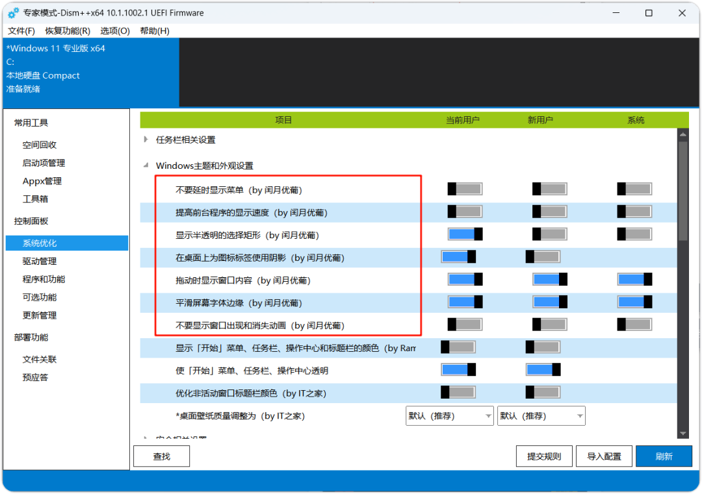The height and width of the screenshot is (494, 702).
Task: Disable 在桌面上为图标标签使用阴影 for 当前用户
Action: (458, 256)
